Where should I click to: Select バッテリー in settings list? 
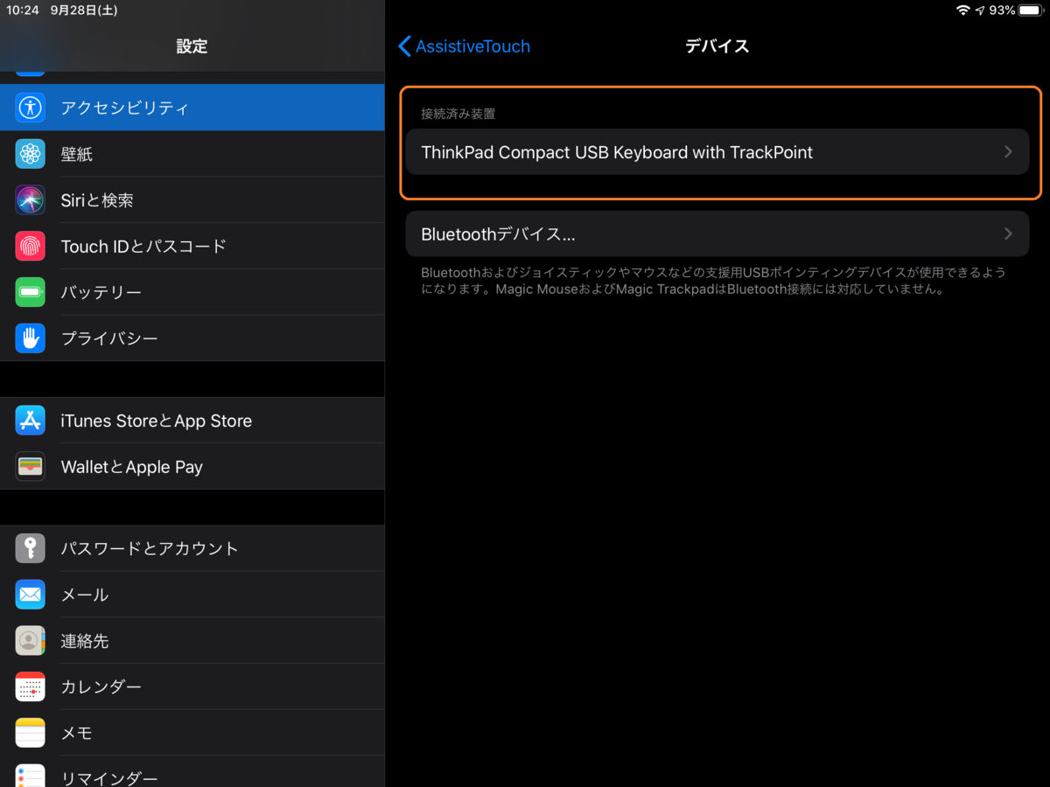coord(192,292)
